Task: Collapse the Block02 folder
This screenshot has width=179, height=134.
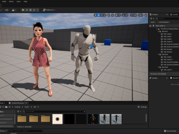Action: [158, 54]
